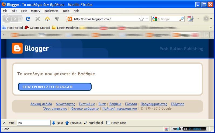Image resolution: width=215 pixels, height=133 pixels.
Task: Click the grey round toolbar button
Action: tap(206, 19)
